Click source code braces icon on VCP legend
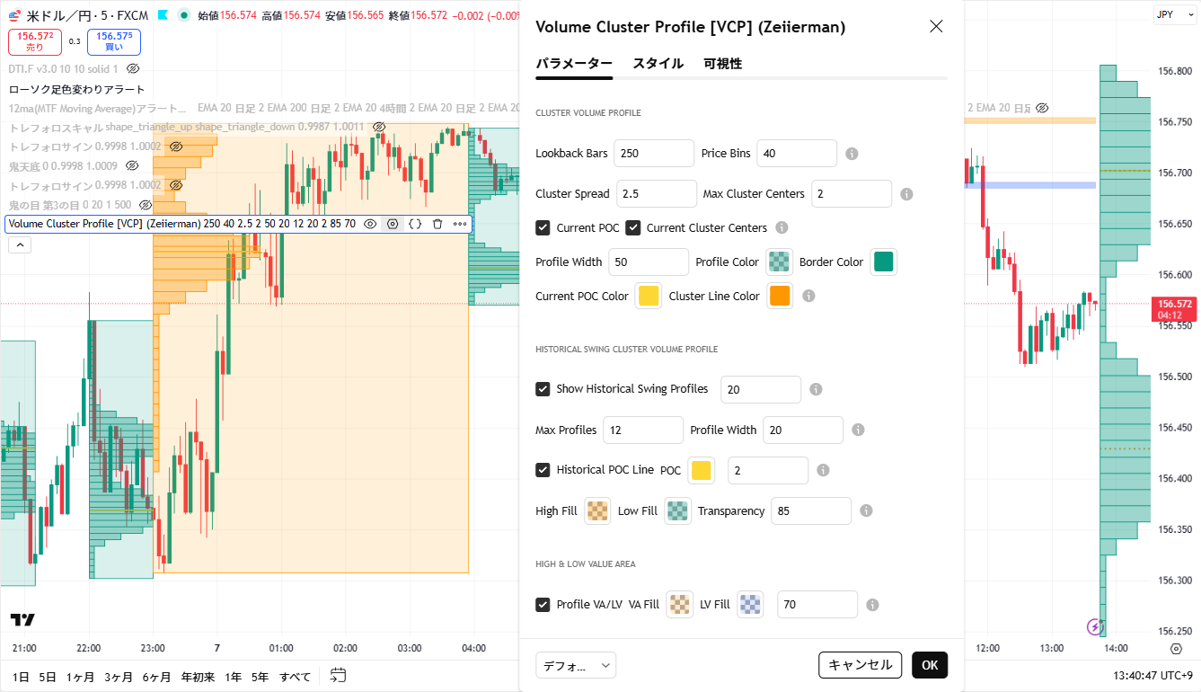The width and height of the screenshot is (1201, 692). (415, 224)
